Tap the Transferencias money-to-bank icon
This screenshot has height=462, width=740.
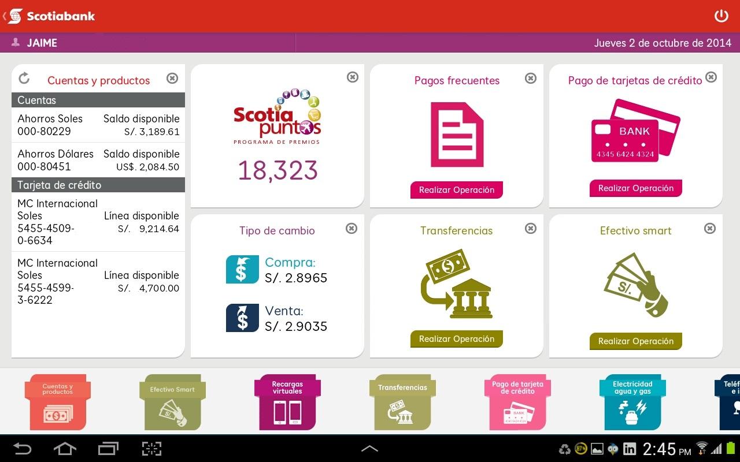[457, 284]
